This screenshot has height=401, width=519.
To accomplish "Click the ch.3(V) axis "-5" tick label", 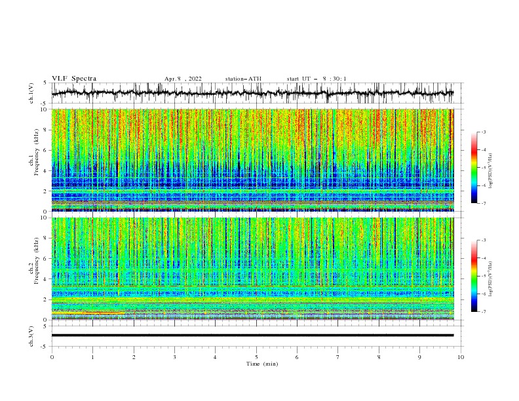I will pos(45,347).
